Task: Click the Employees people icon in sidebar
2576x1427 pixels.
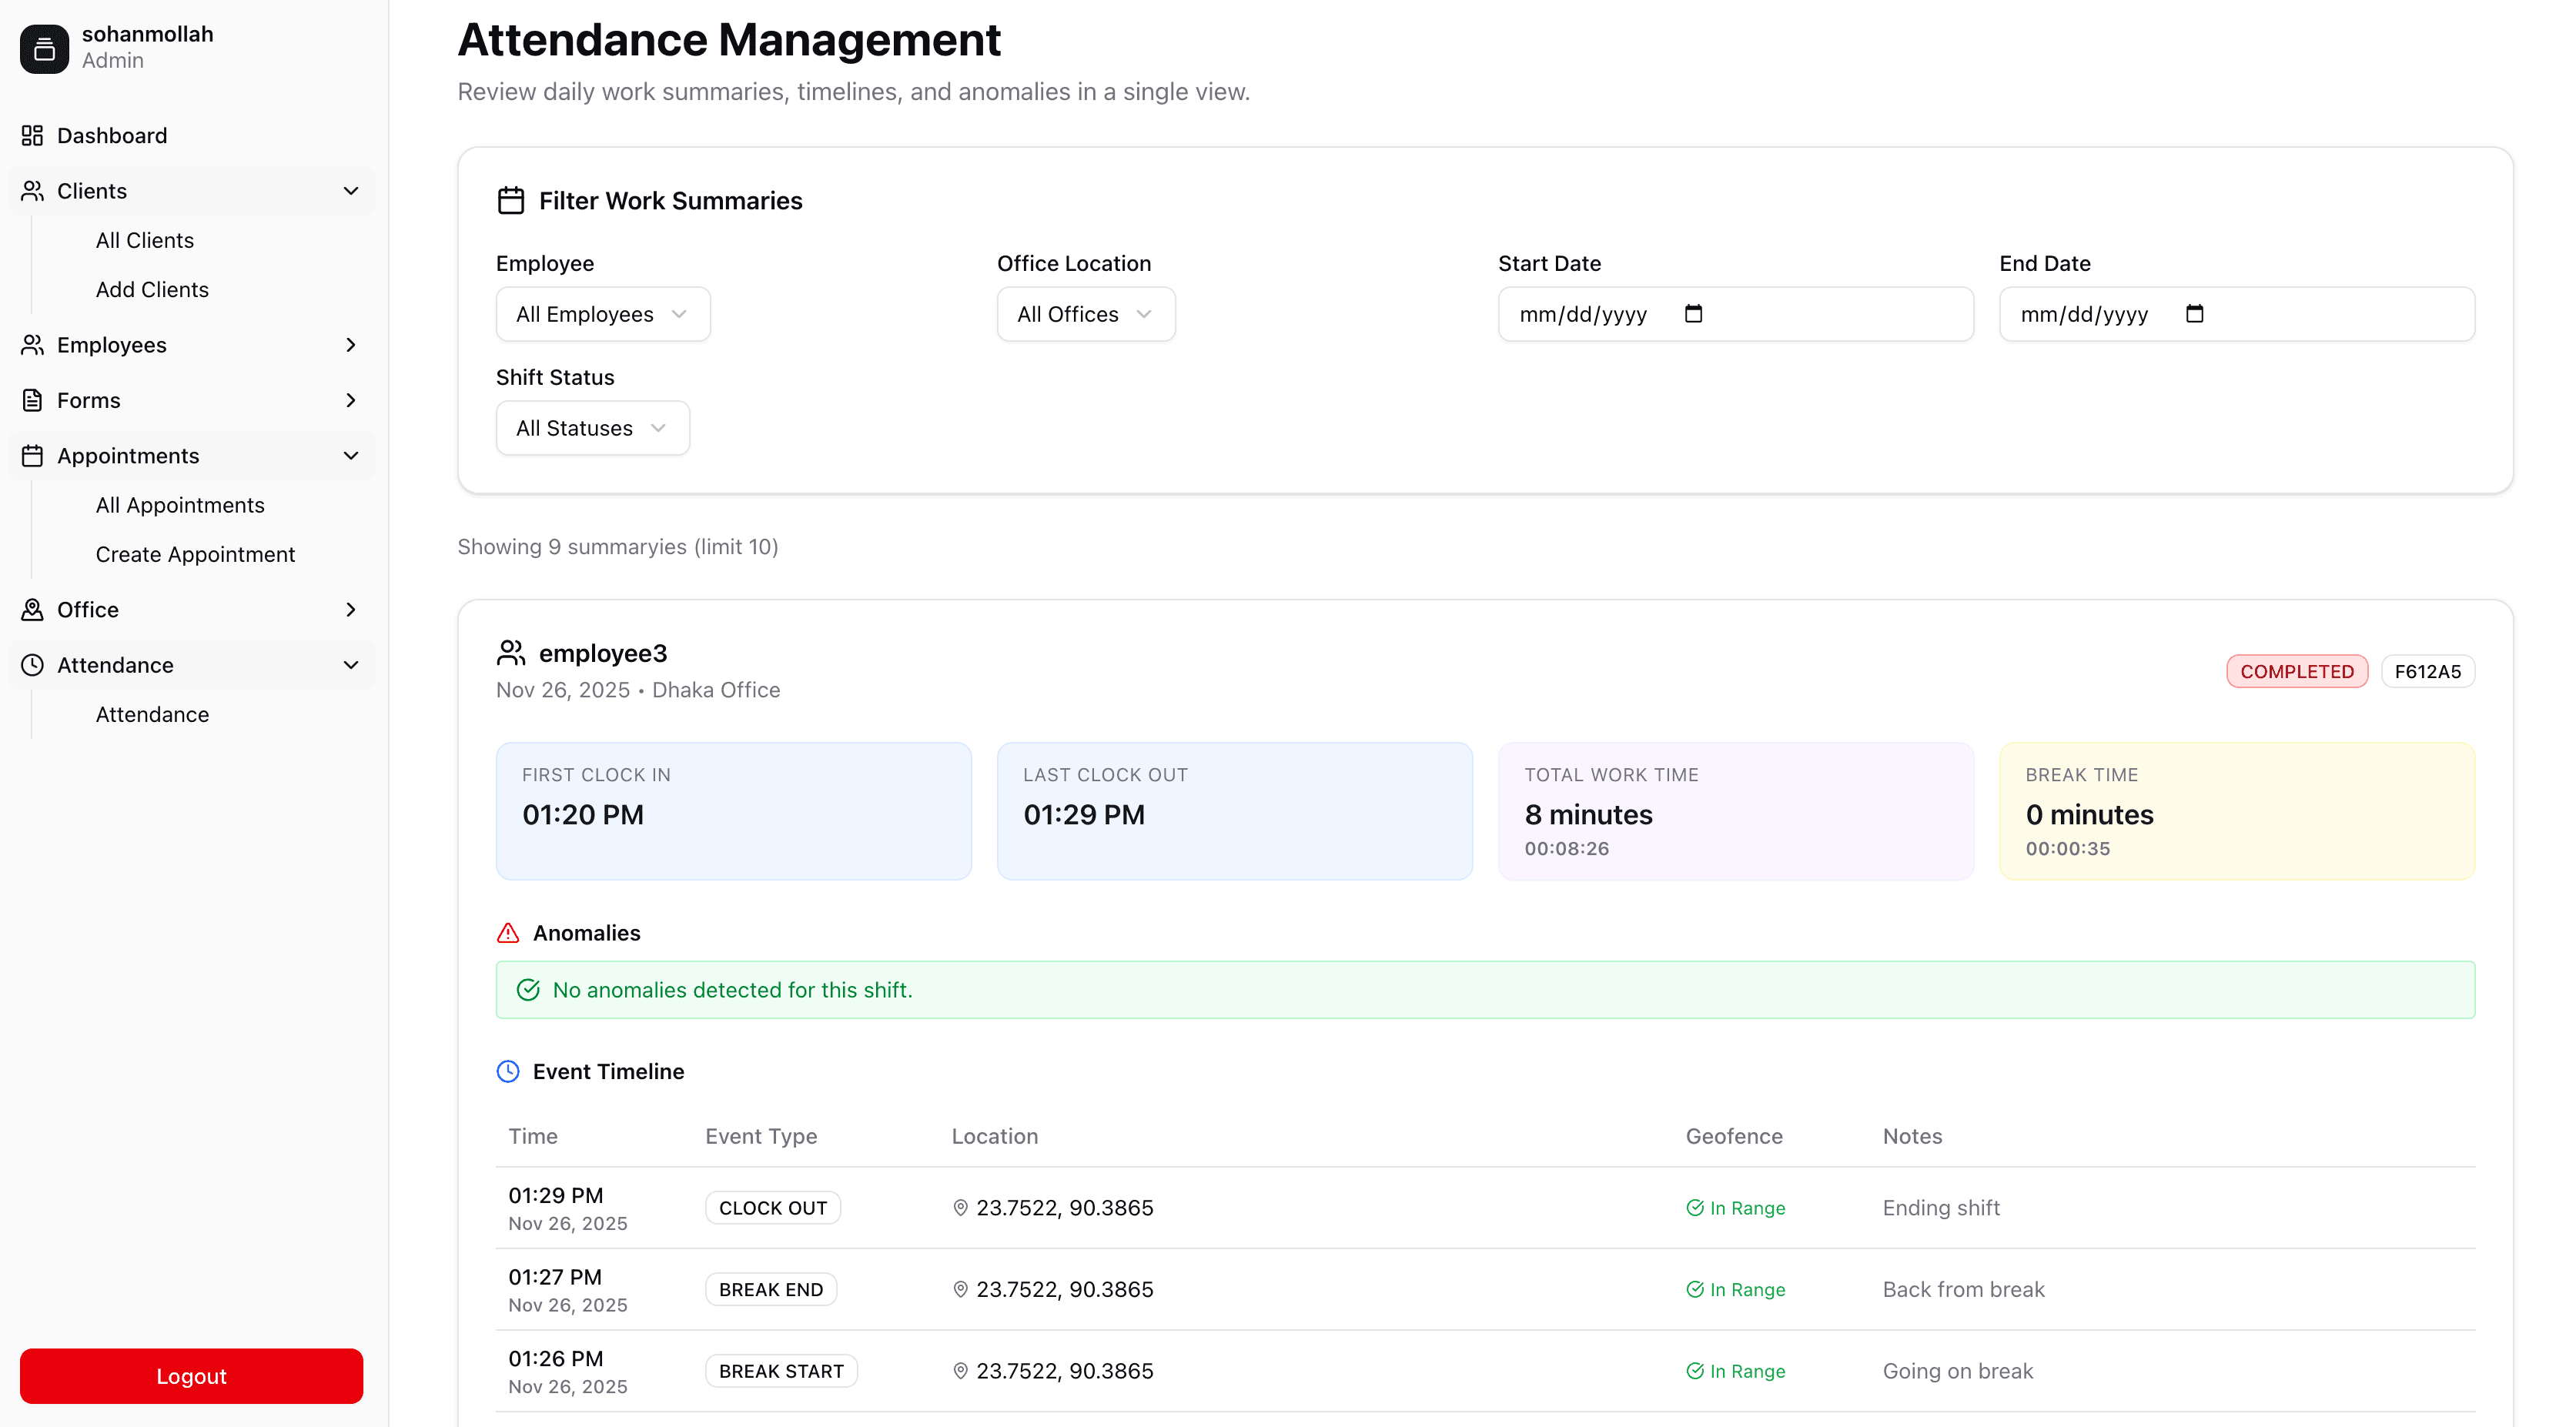Action: pos(32,344)
